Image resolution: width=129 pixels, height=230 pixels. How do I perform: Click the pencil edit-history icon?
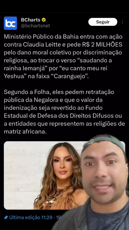(6, 217)
